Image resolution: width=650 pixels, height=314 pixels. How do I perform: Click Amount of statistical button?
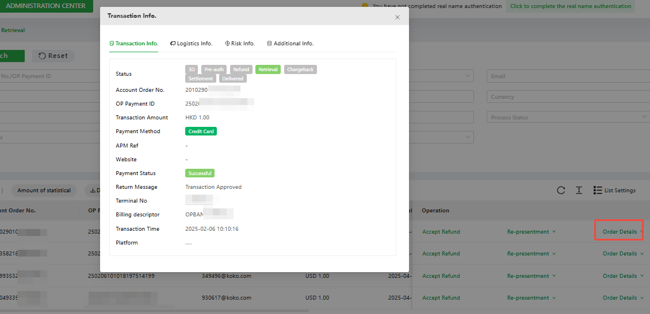pos(44,191)
